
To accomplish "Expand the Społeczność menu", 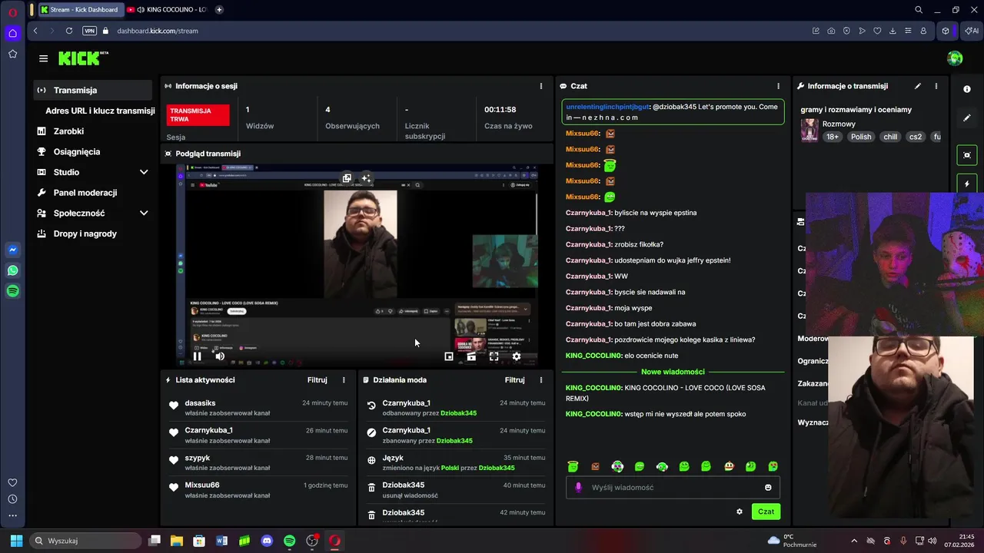I will point(144,213).
